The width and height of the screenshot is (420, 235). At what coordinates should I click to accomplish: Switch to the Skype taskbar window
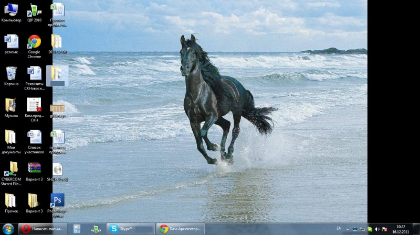131,229
